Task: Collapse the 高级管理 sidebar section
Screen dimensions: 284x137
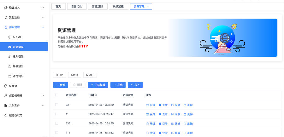Action: pos(43,27)
